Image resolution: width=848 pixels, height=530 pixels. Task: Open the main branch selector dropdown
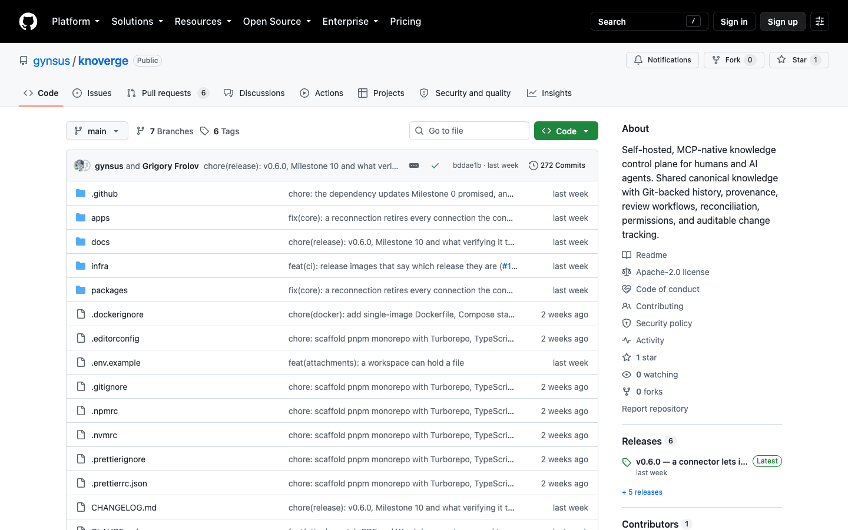coord(97,131)
